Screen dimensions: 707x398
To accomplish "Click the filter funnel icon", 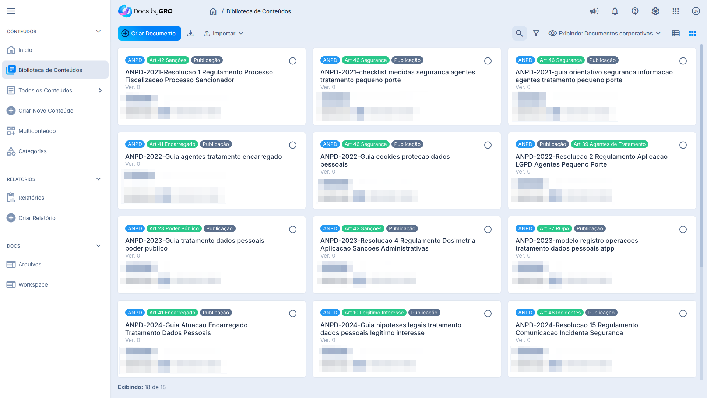I will 536,34.
